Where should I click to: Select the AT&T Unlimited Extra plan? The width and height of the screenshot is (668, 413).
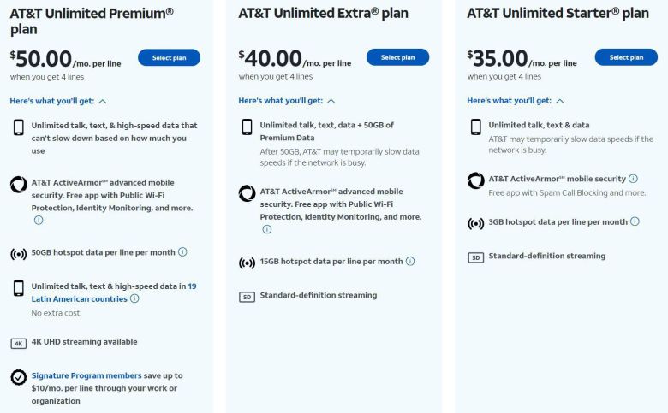pos(397,57)
